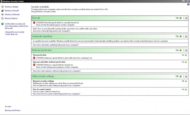Image resolution: width=190 pixels, height=115 pixels.
Task: Click the COMODO Firewall reports it is turned on text
Action: tap(58, 22)
